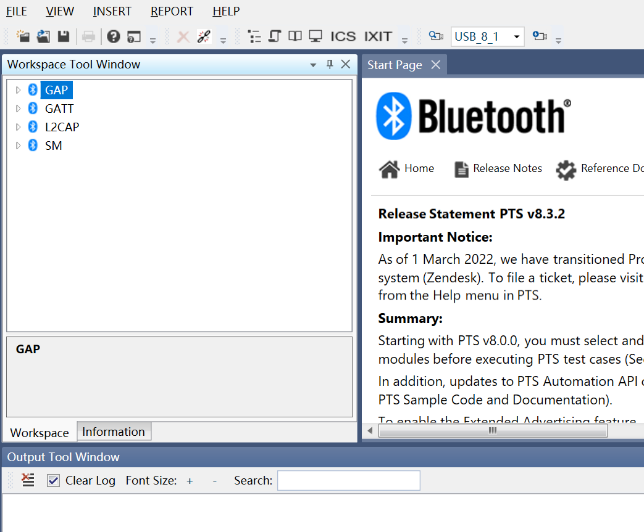Increase font size with plus button
The width and height of the screenshot is (644, 532).
coord(190,481)
